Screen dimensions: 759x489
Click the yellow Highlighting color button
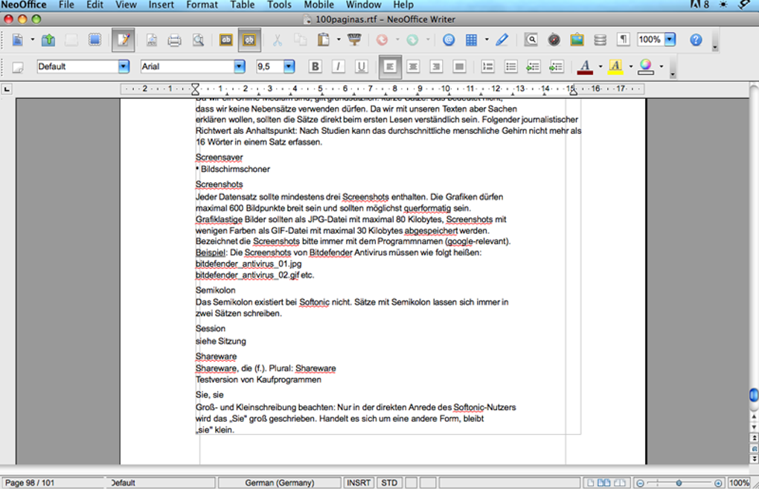click(615, 66)
